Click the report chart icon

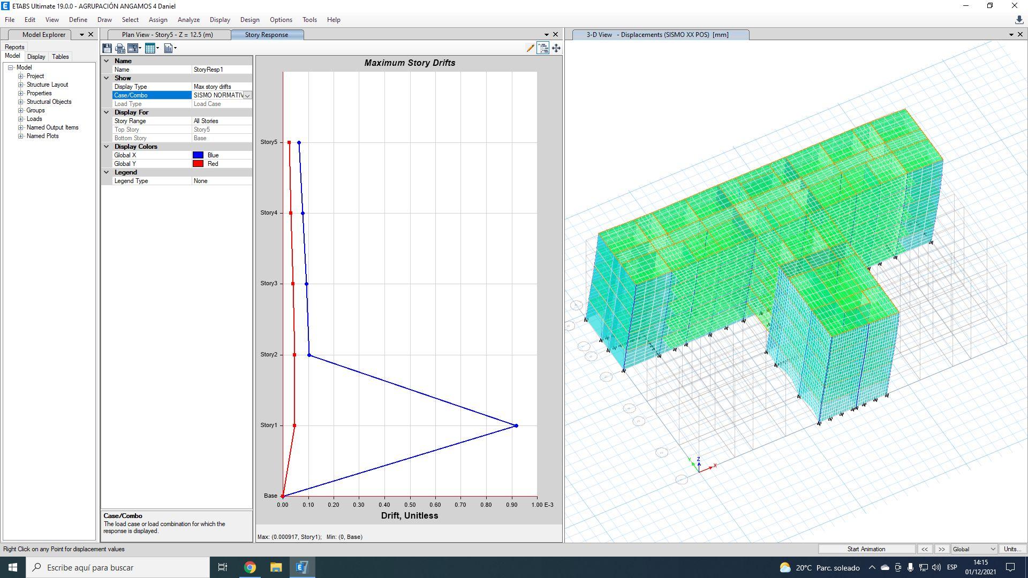click(168, 48)
